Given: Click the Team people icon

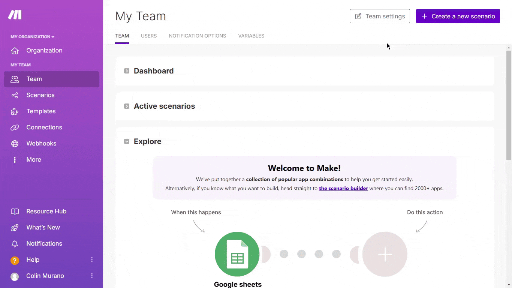Looking at the screenshot, I should (x=15, y=79).
